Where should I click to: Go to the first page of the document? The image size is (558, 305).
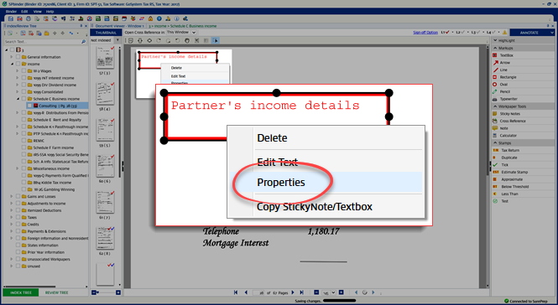236,292
